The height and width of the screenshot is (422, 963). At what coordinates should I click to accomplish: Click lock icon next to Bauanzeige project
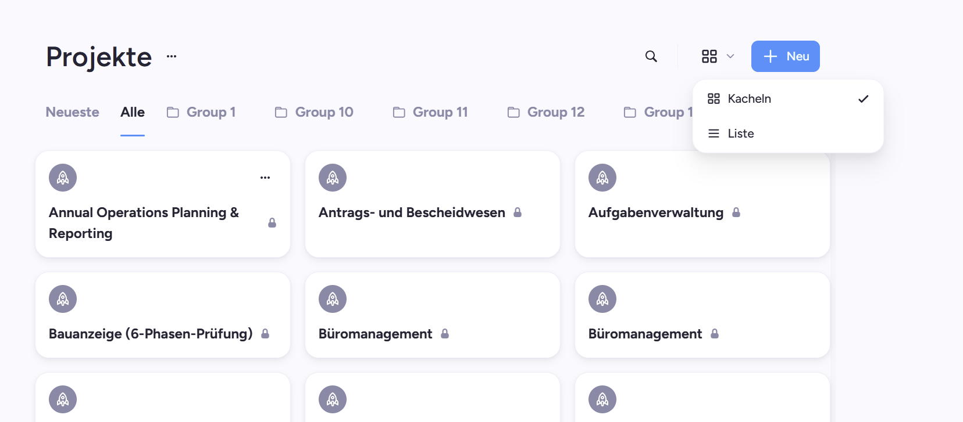pos(265,334)
